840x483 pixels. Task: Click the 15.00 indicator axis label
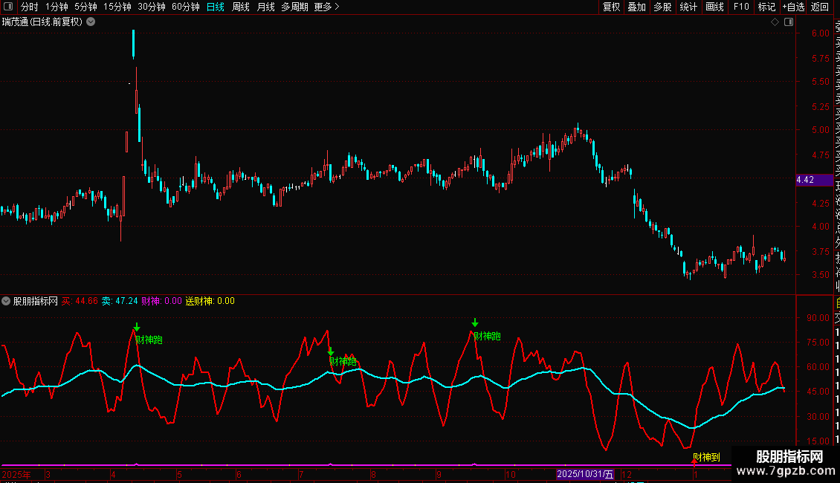point(818,441)
